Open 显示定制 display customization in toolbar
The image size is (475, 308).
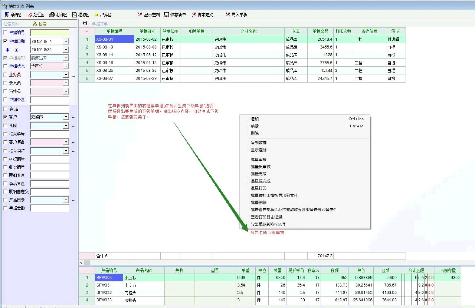point(140,15)
